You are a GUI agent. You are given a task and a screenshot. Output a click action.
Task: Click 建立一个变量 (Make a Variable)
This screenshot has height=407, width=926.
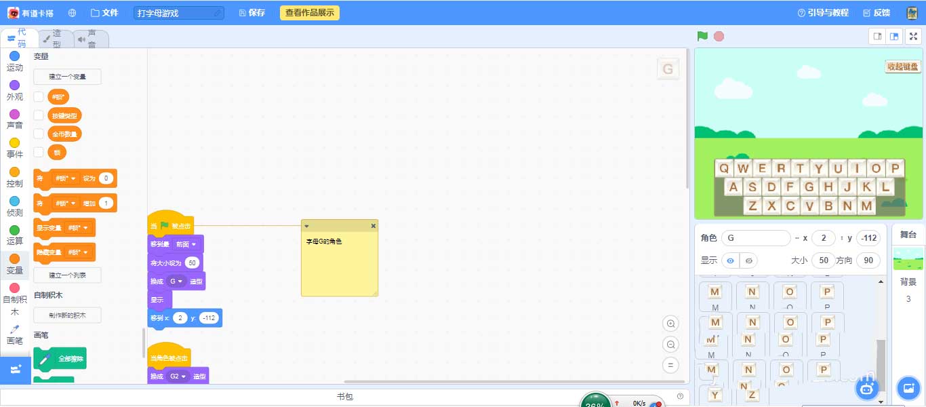click(67, 77)
